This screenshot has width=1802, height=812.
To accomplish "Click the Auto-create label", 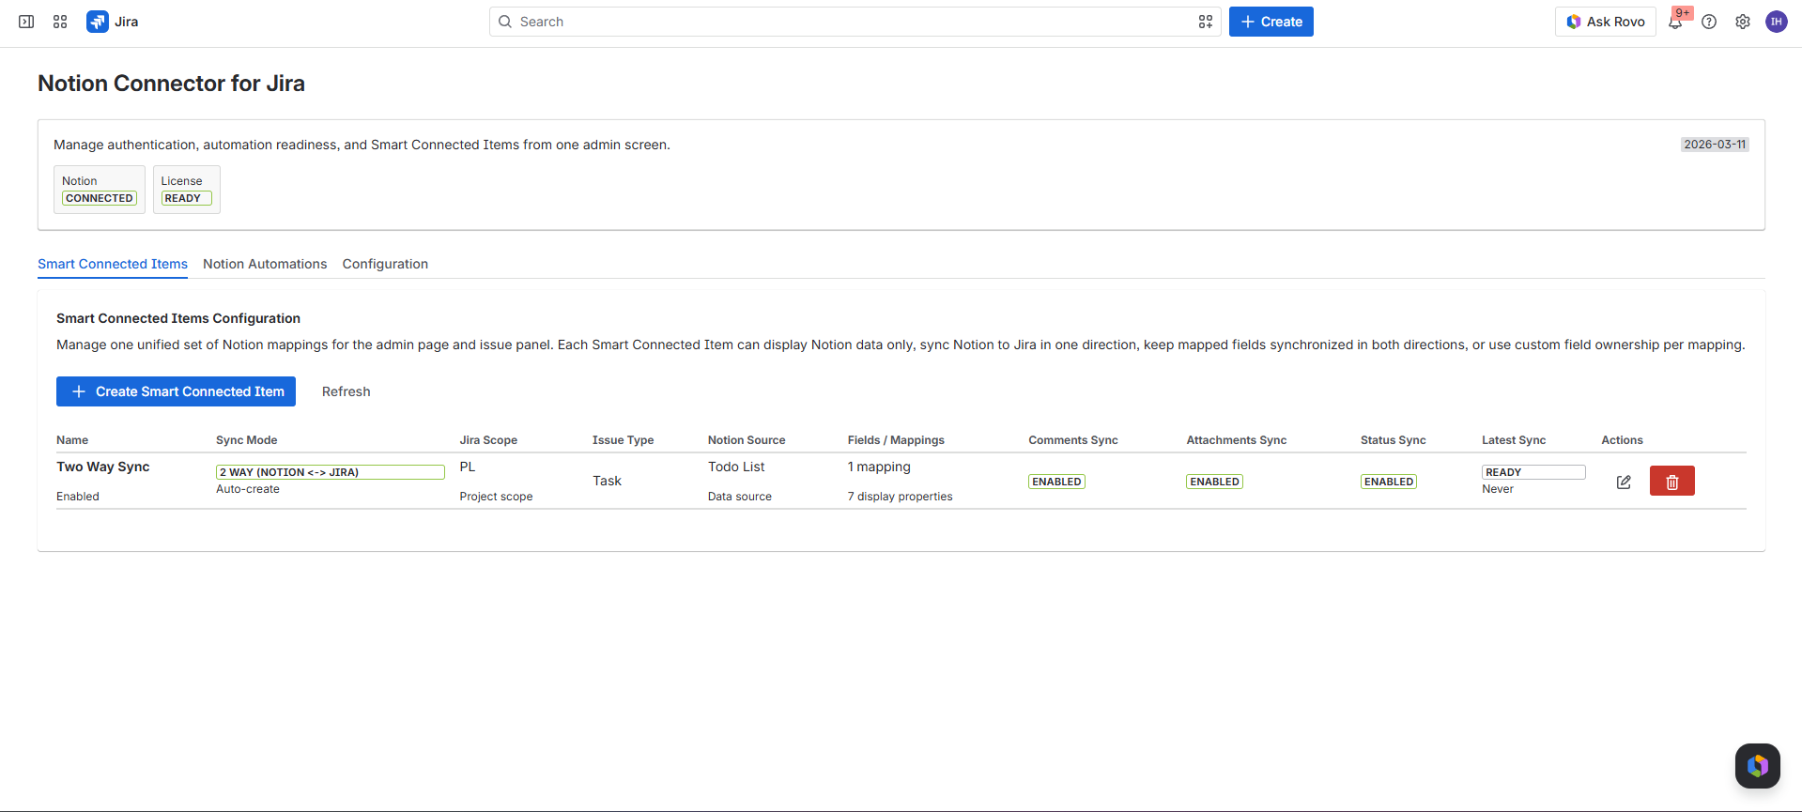I will coord(248,489).
